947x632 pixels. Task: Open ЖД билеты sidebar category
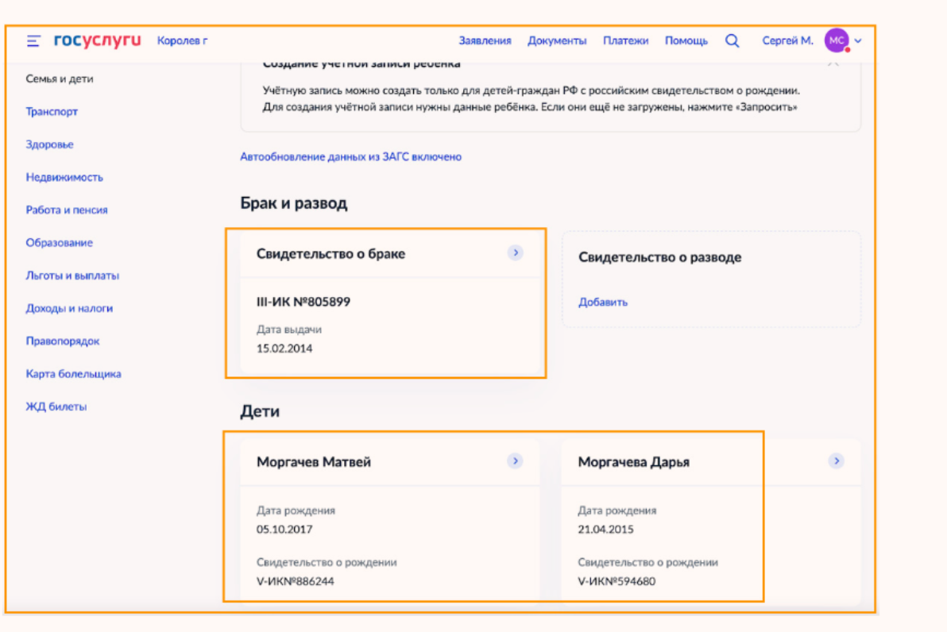pyautogui.click(x=56, y=407)
